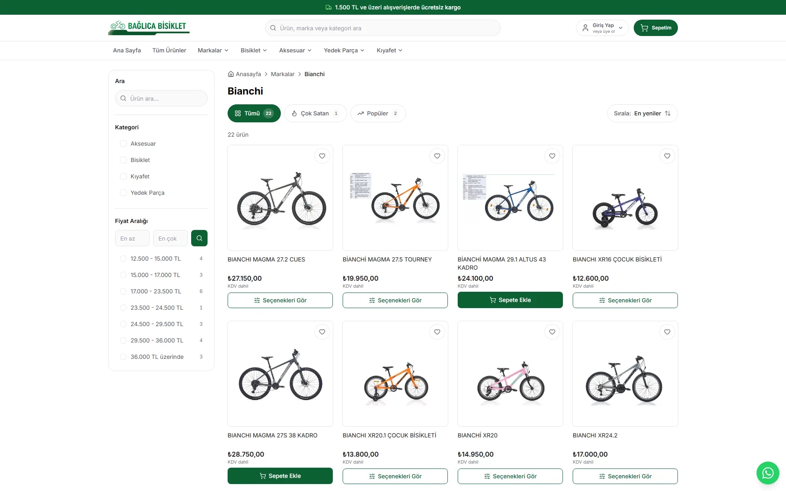786x491 pixels.
Task: View options for BIANCHI XR24.2
Action: click(x=625, y=476)
